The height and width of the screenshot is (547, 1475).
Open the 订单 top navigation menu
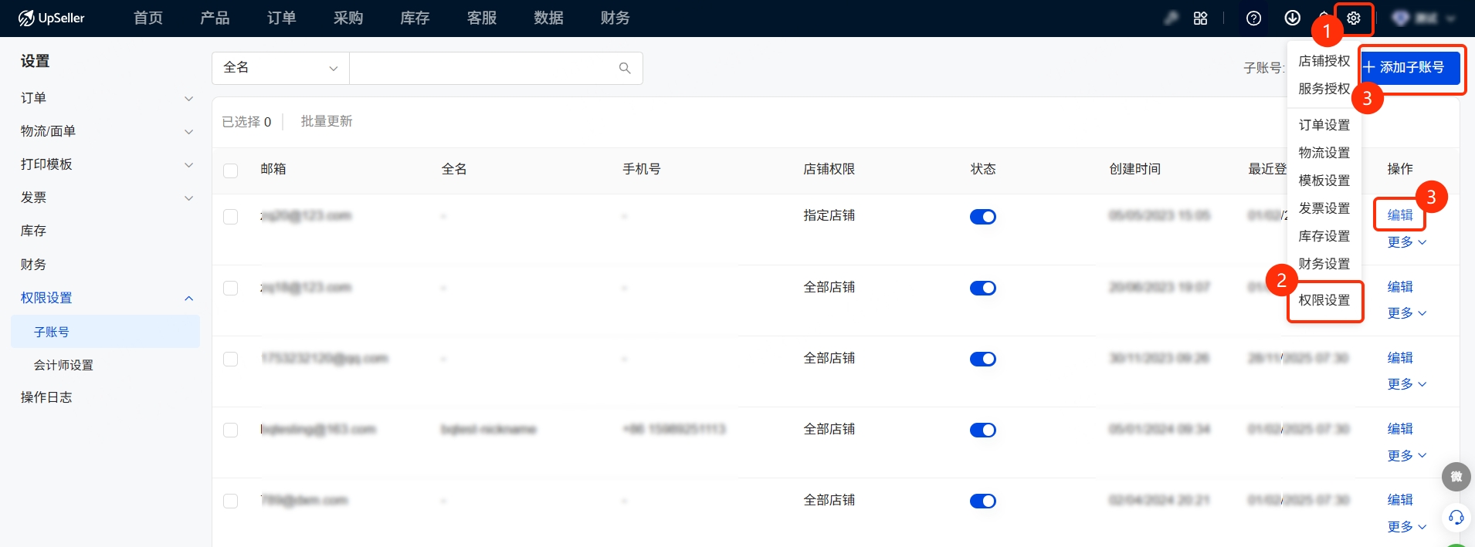[281, 18]
